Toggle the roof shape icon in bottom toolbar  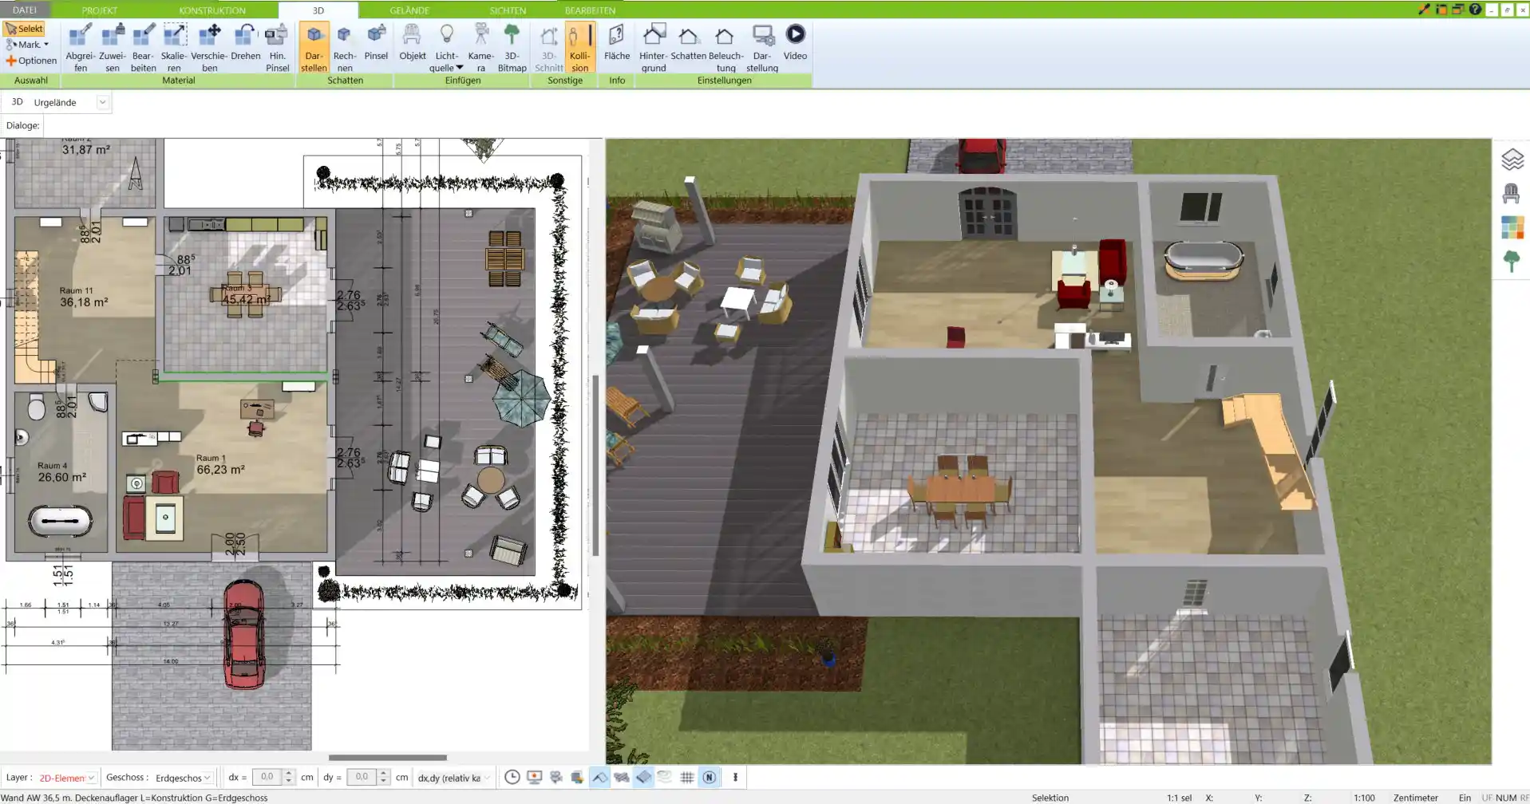click(599, 777)
